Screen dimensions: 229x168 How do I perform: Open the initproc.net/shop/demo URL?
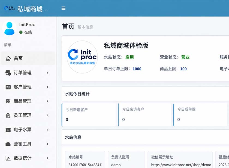(181, 165)
